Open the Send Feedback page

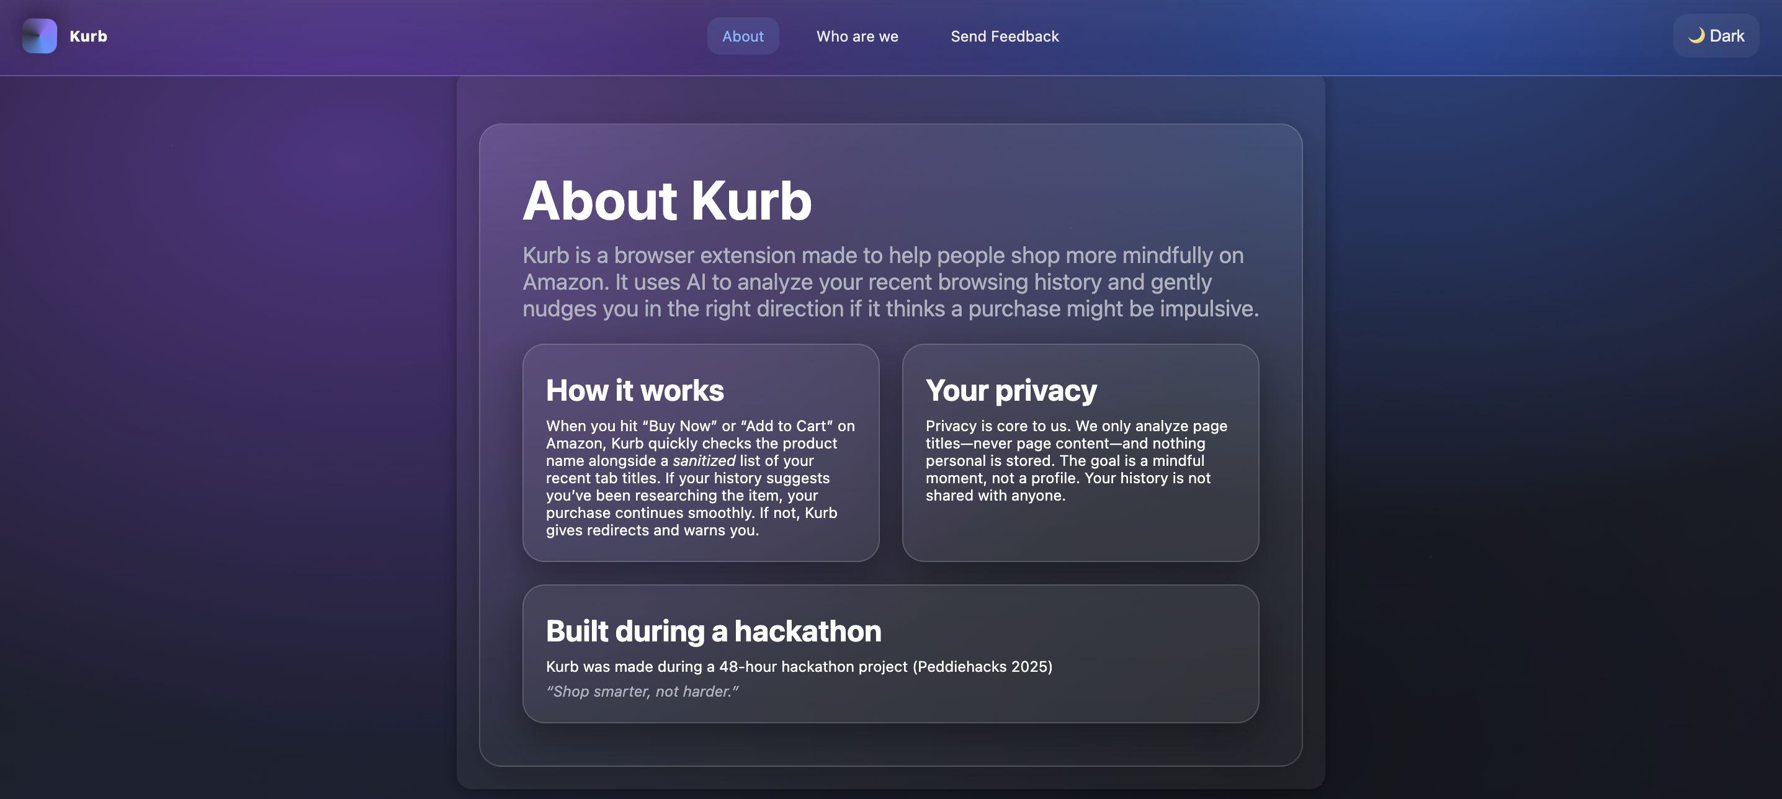click(1004, 36)
